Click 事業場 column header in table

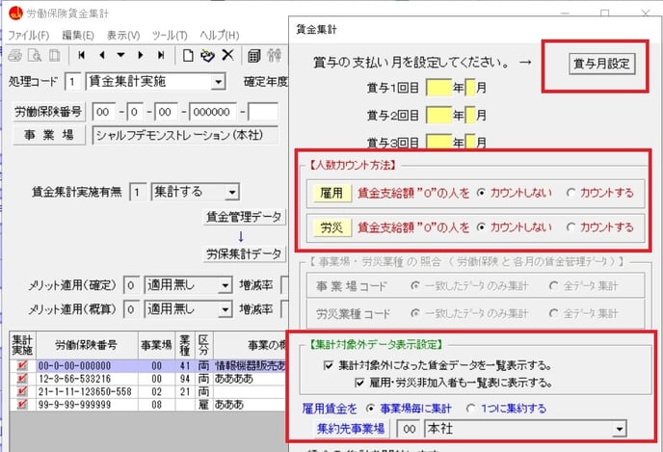pos(156,345)
